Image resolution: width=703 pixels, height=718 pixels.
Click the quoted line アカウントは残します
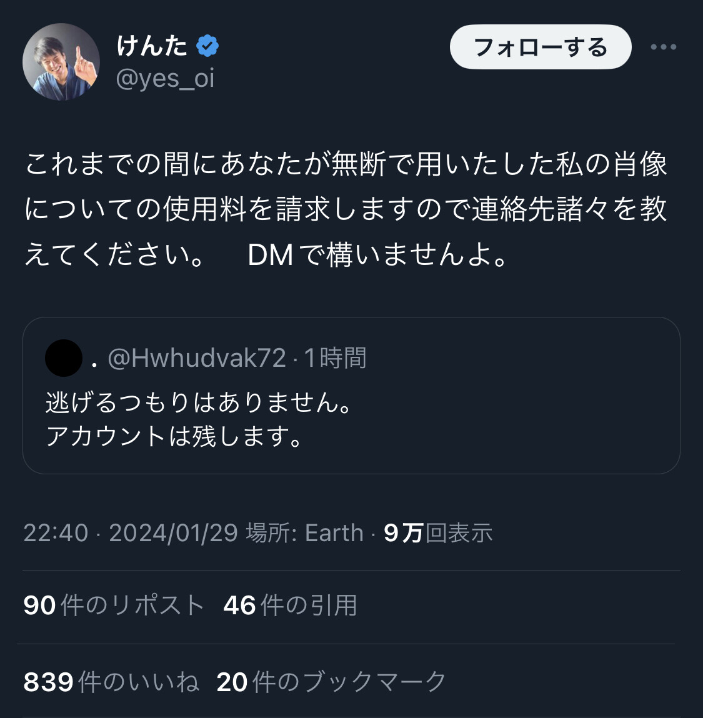[175, 436]
